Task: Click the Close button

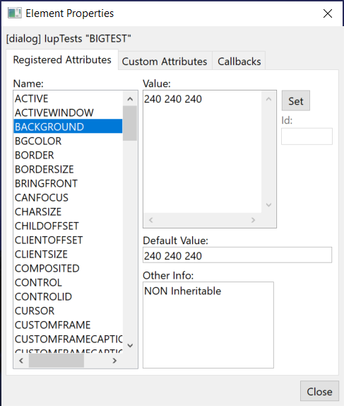Action: click(x=319, y=391)
